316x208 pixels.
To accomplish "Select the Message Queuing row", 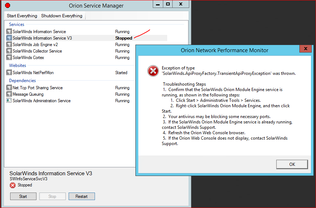I will coord(71,94).
